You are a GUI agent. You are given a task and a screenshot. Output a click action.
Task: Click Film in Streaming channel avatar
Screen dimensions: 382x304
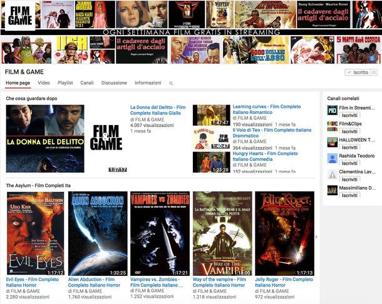pyautogui.click(x=333, y=110)
